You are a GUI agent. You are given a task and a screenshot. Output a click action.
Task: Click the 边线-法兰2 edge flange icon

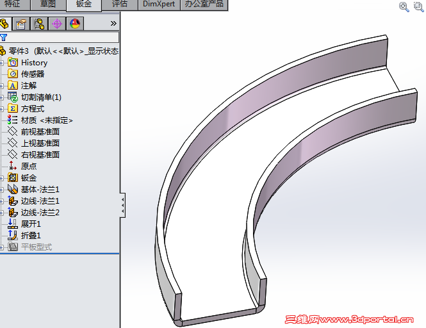[x=13, y=212]
